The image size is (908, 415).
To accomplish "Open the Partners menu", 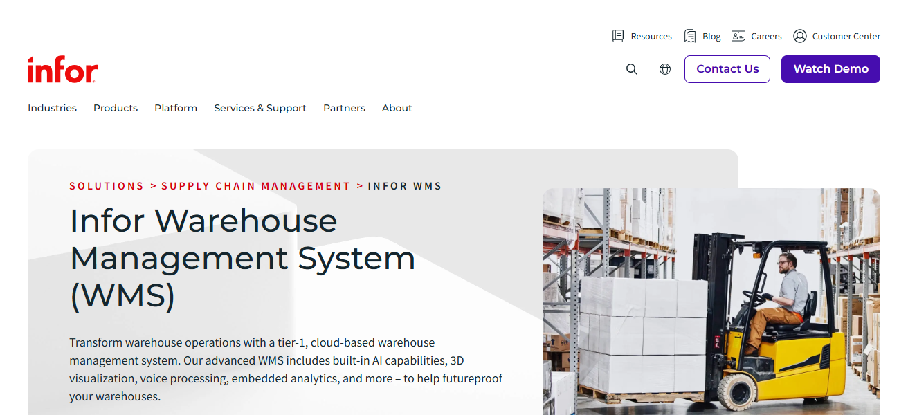I will click(344, 108).
